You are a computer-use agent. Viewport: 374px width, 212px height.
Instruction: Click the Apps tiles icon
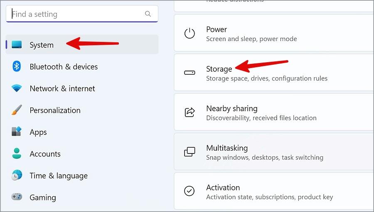17,132
